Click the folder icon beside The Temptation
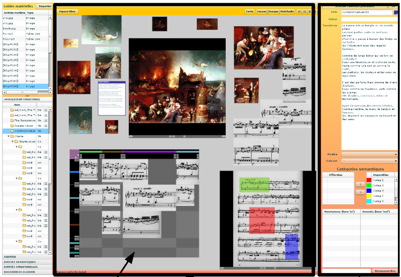The width and height of the screenshot is (401, 277). [x=12, y=120]
